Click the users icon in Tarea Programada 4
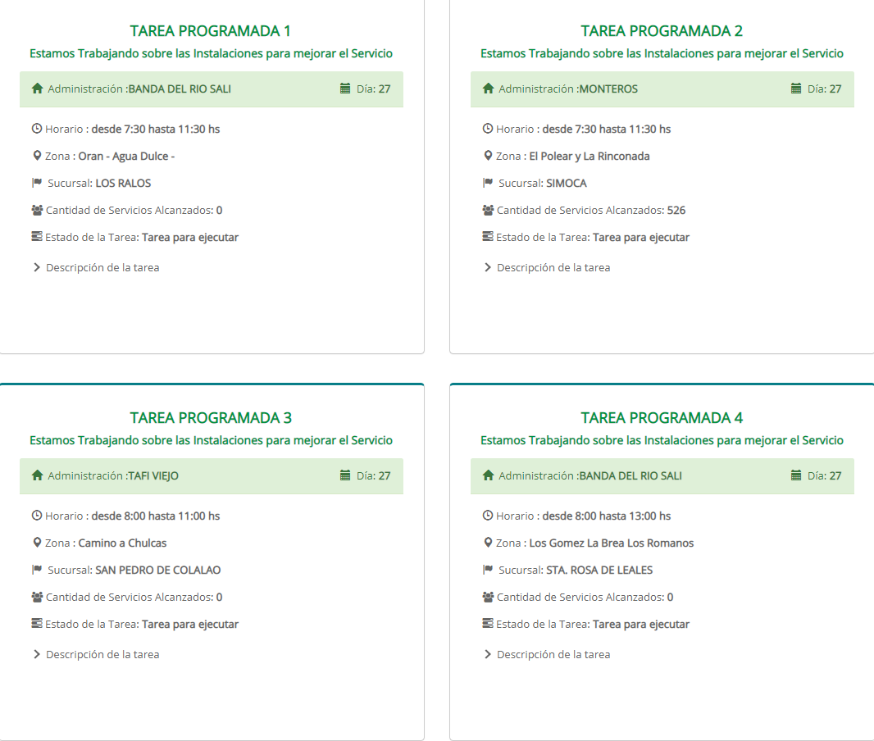The width and height of the screenshot is (874, 741). click(489, 598)
